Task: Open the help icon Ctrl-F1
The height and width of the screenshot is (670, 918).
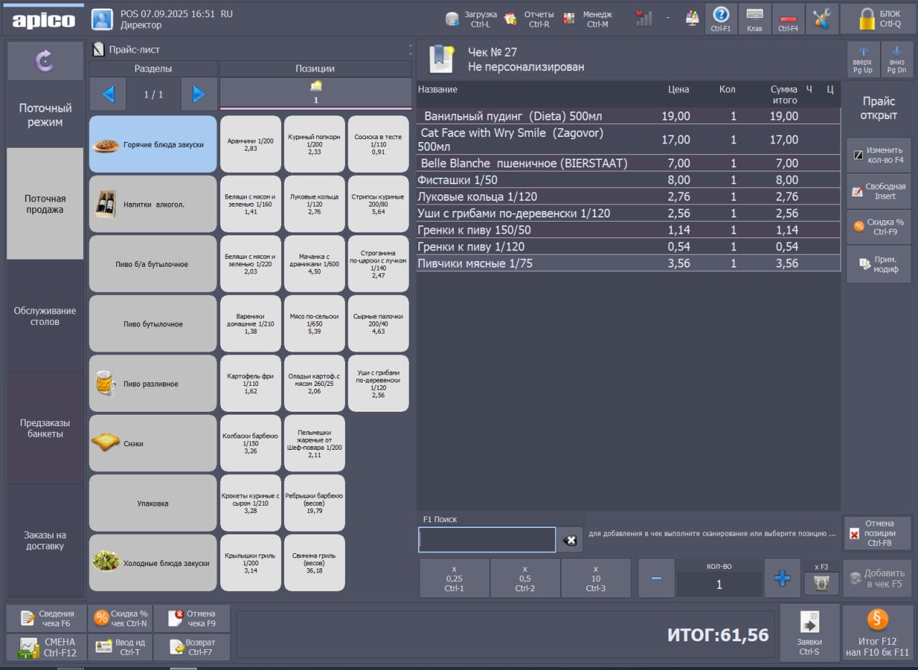Action: click(x=721, y=19)
